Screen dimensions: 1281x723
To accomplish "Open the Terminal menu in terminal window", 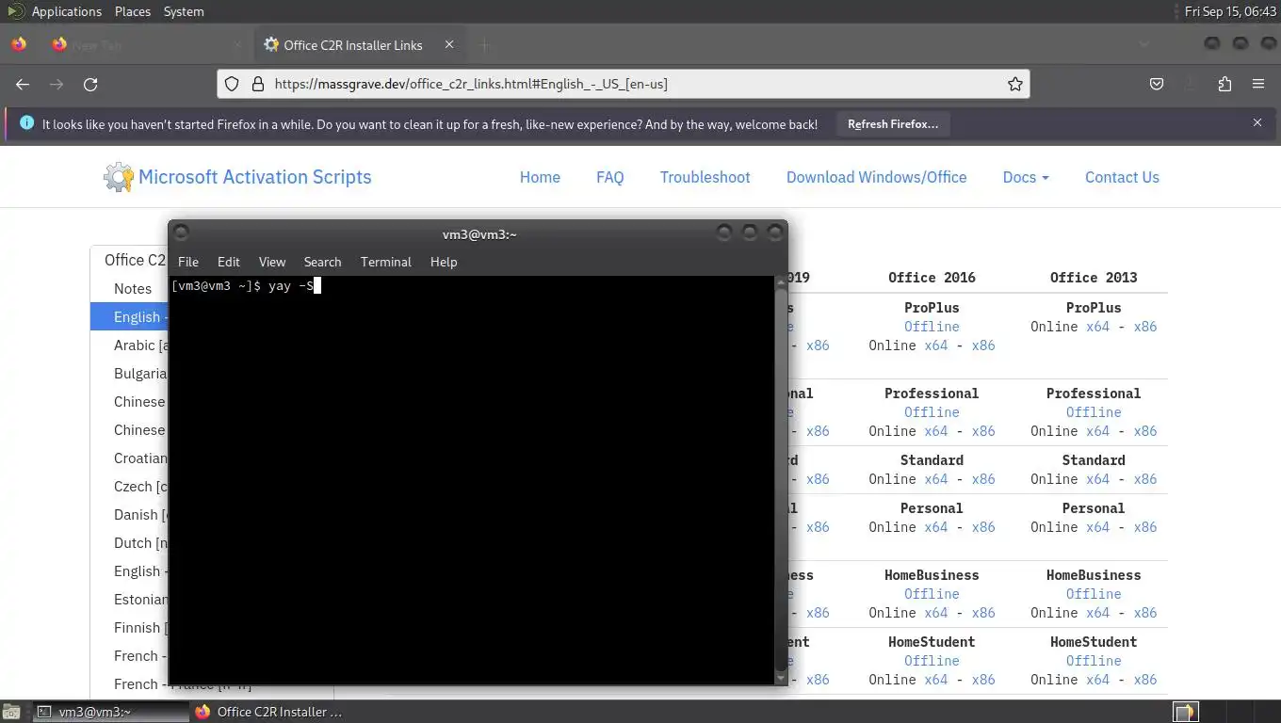I will click(x=386, y=262).
